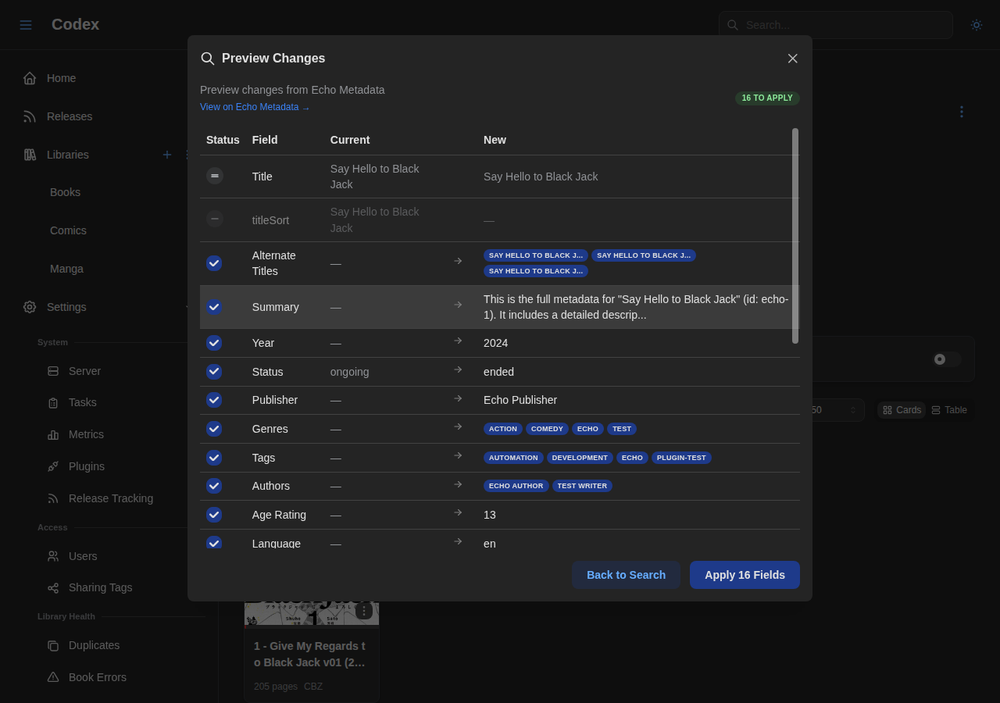Uncheck the Alternate Titles field
This screenshot has width=1000, height=703.
pos(214,263)
